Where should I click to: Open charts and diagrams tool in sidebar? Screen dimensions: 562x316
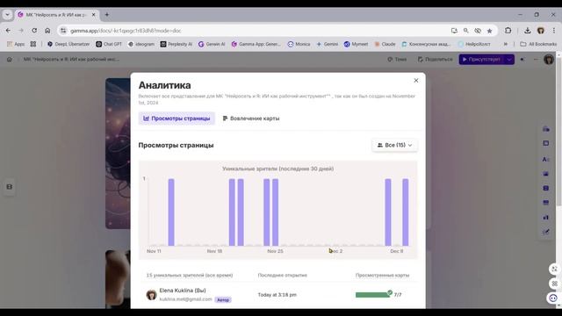click(546, 217)
